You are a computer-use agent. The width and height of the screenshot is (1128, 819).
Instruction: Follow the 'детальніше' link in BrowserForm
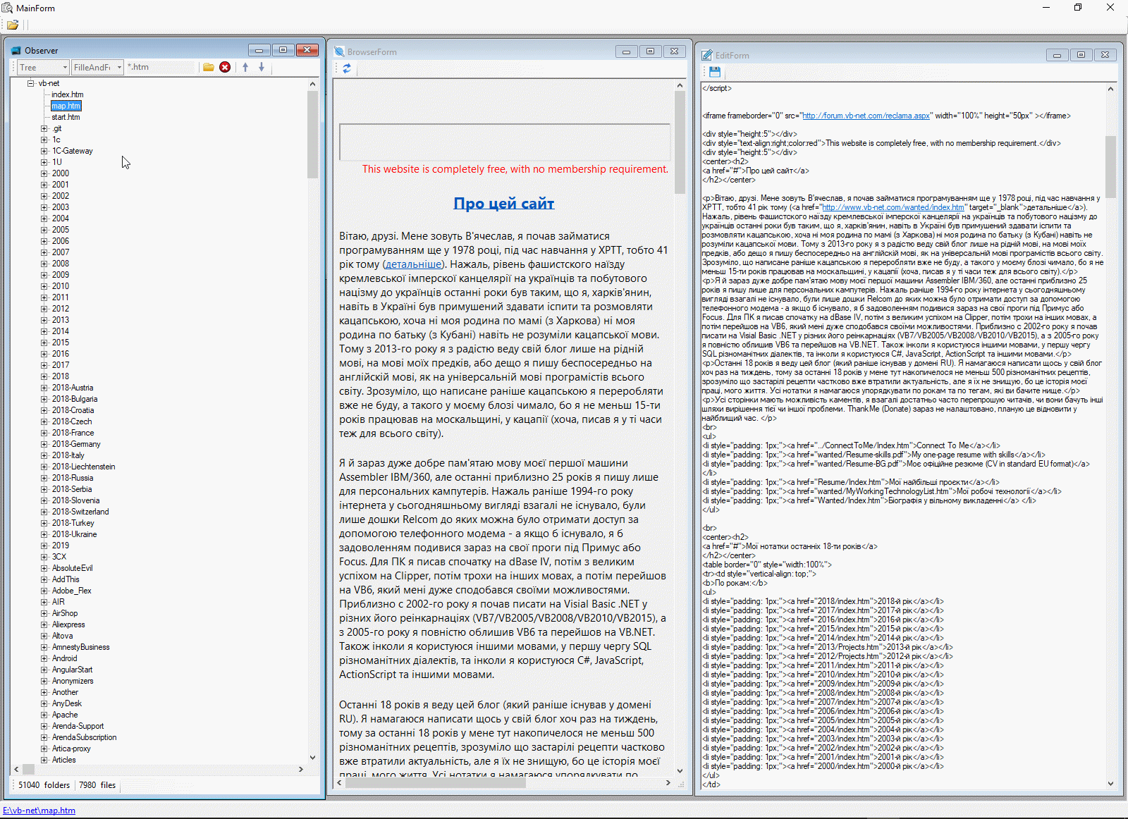pos(414,264)
